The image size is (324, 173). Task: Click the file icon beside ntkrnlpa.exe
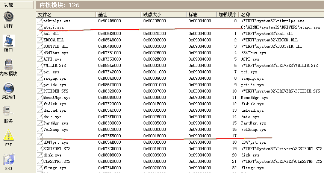click(40, 21)
